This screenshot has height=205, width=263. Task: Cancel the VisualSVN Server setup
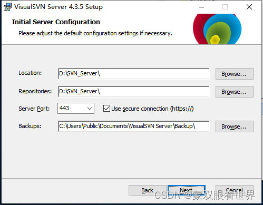point(235,190)
